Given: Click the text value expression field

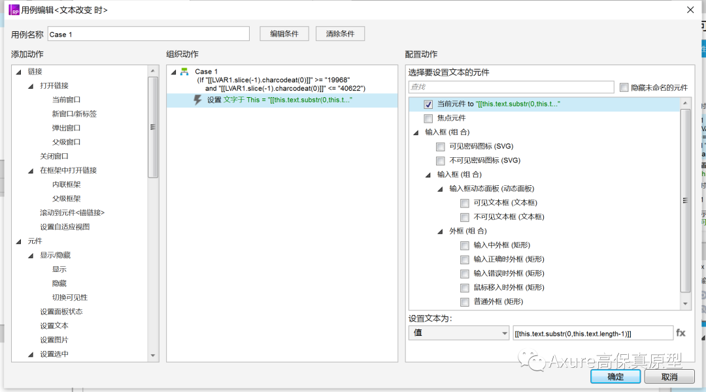Looking at the screenshot, I should click(x=593, y=334).
